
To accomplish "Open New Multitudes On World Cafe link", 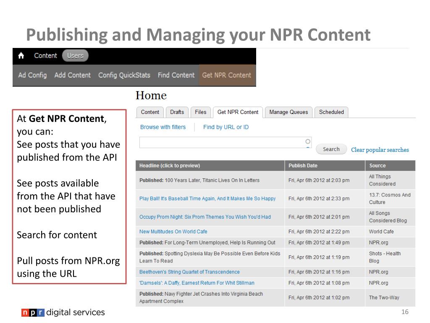I will [x=173, y=232].
